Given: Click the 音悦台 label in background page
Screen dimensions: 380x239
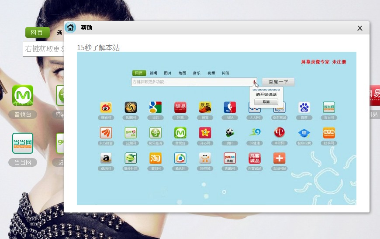Looking at the screenshot, I should click(x=23, y=114).
